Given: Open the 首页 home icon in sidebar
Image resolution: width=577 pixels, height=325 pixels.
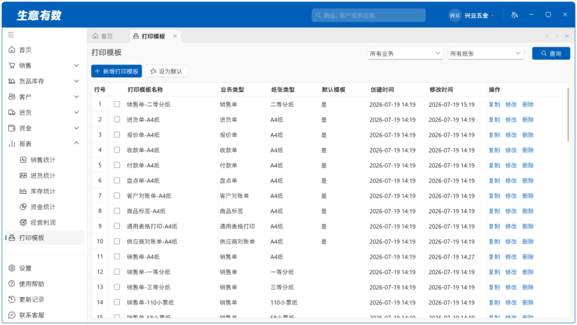Looking at the screenshot, I should pos(12,50).
